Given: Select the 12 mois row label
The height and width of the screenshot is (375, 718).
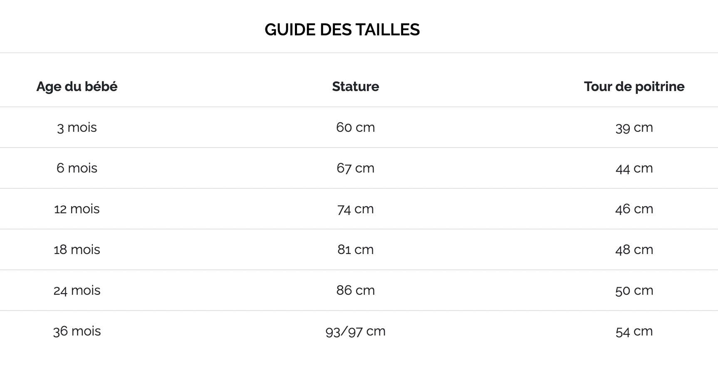Looking at the screenshot, I should click(77, 209).
